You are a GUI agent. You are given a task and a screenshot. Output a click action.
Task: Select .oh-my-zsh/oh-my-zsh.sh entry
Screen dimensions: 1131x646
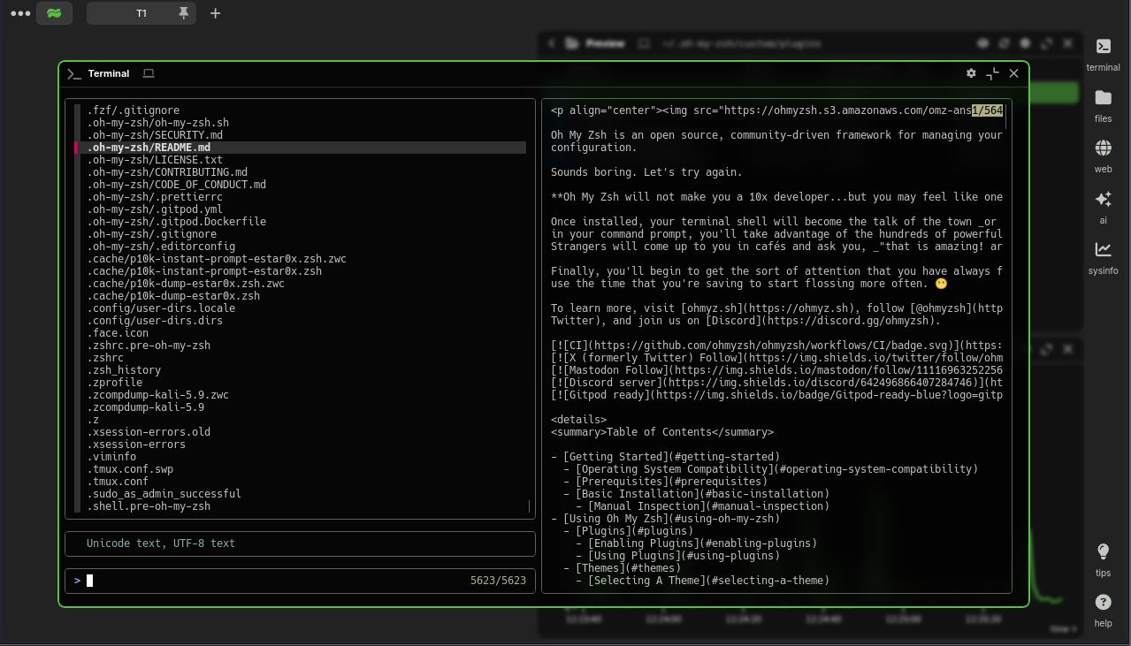click(158, 123)
